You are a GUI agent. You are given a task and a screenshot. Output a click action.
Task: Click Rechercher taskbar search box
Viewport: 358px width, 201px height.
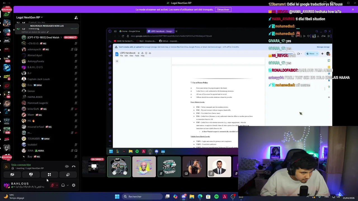[x=142, y=197]
